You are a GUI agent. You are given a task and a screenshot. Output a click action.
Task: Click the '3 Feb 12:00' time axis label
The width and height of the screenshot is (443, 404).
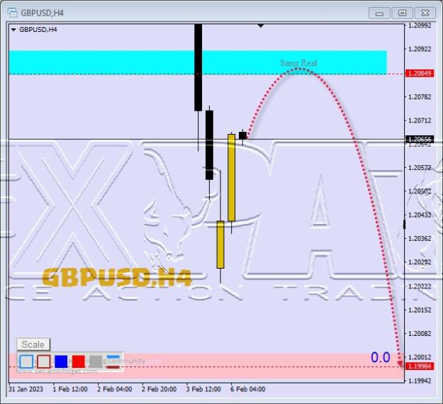point(203,389)
